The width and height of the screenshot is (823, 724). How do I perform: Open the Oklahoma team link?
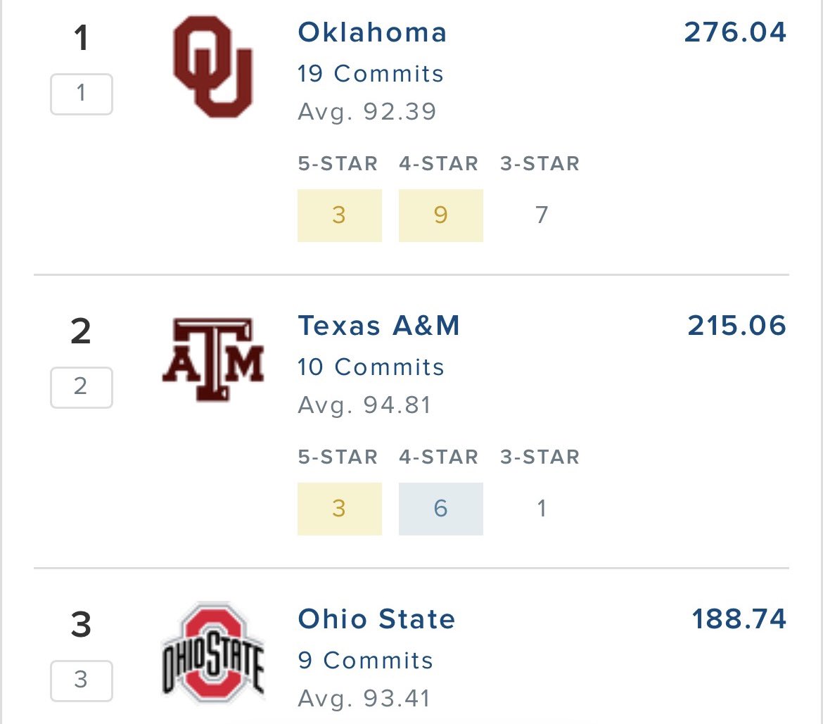pos(372,32)
